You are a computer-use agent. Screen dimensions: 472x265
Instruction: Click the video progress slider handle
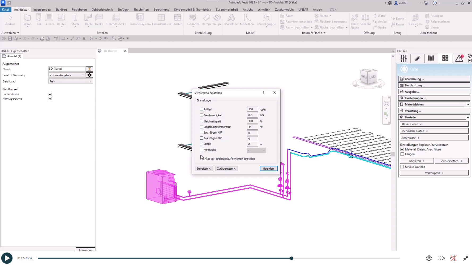[291, 258]
